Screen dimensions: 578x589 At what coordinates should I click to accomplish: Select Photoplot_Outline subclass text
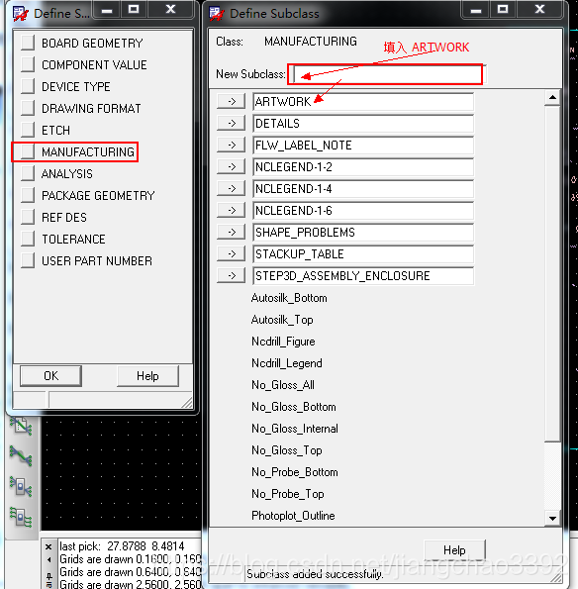pos(293,516)
